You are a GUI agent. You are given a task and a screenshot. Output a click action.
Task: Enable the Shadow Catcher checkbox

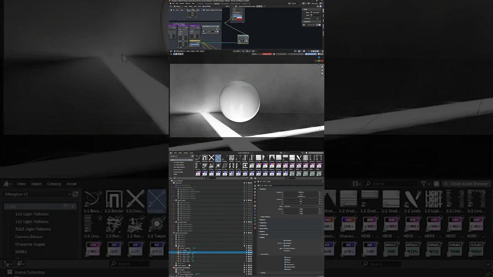pyautogui.click(x=285, y=248)
